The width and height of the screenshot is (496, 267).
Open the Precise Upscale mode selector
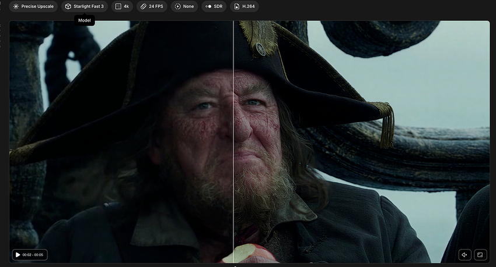[x=33, y=6]
